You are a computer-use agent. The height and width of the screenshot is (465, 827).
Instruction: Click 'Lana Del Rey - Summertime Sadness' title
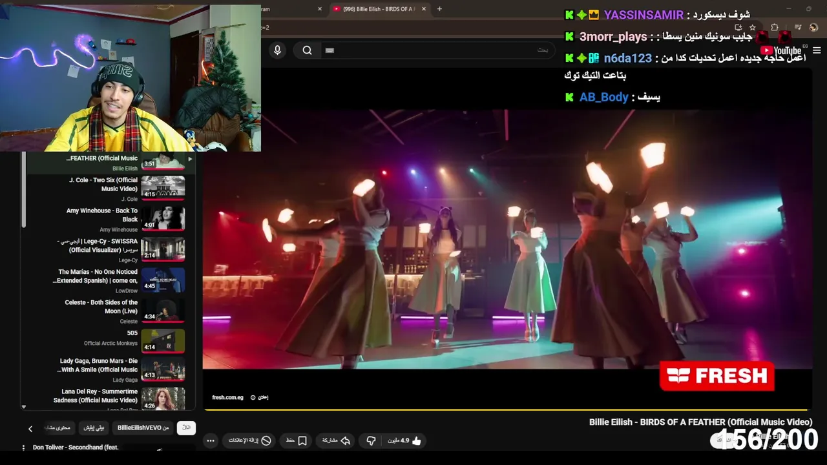96,396
